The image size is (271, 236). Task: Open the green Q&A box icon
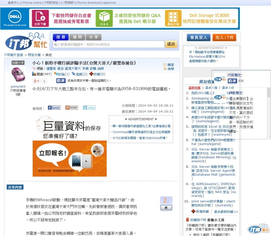coord(104,18)
